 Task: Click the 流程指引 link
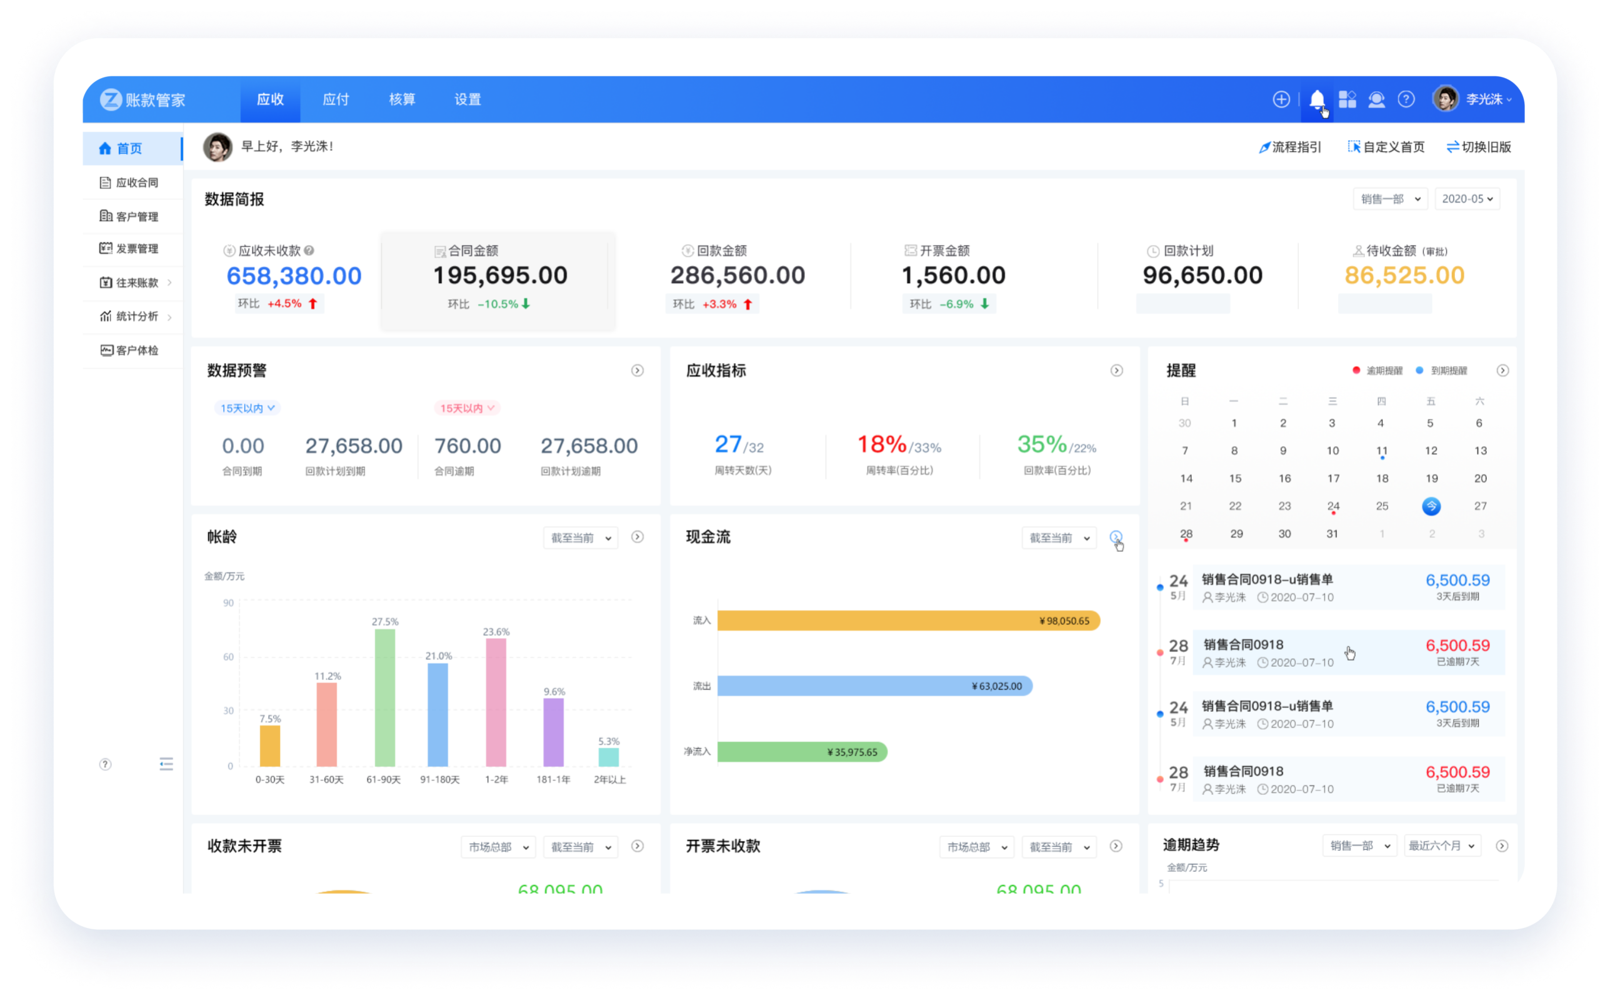1290,147
